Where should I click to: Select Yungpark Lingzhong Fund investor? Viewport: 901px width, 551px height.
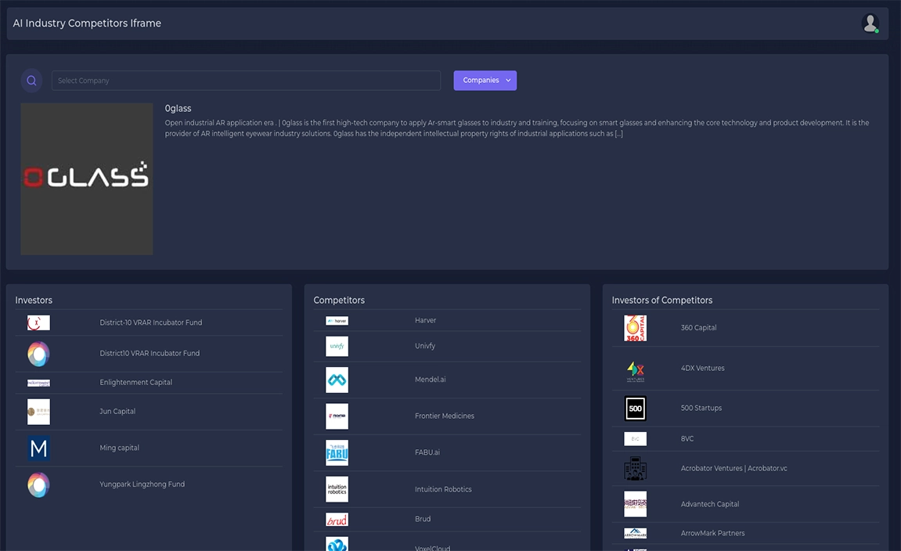[x=142, y=484]
